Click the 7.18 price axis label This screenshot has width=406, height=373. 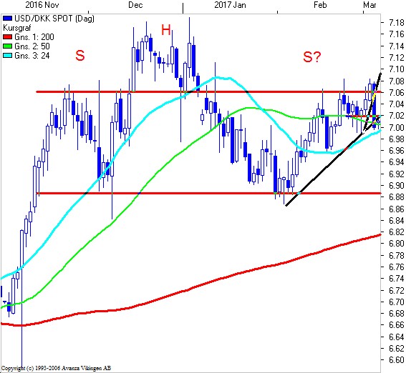396,23
